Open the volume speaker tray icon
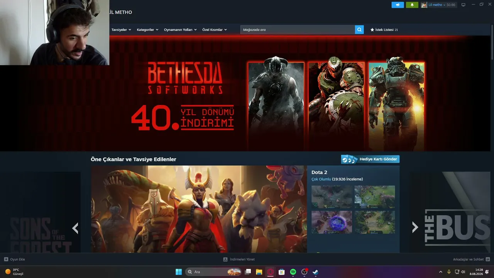Image resolution: width=494 pixels, height=278 pixels. pyautogui.click(x=463, y=272)
